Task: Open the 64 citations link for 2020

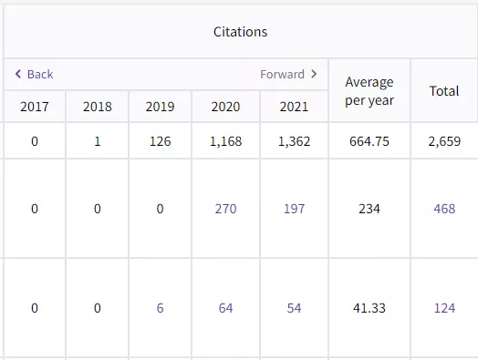Action: coord(225,308)
